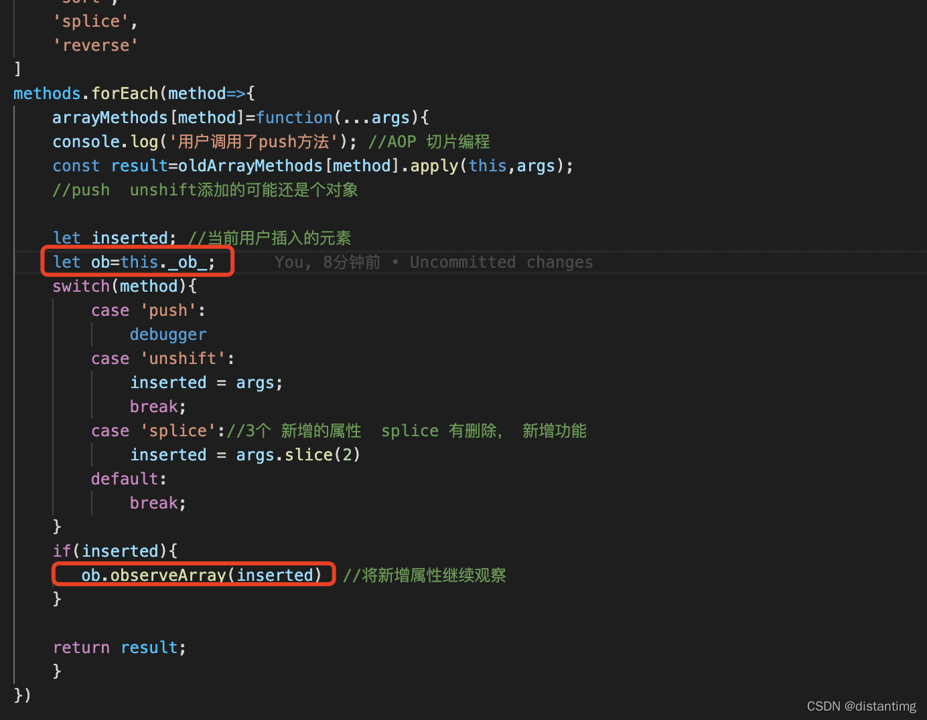
Task: Click the case 'unshift' label
Action: coord(161,358)
